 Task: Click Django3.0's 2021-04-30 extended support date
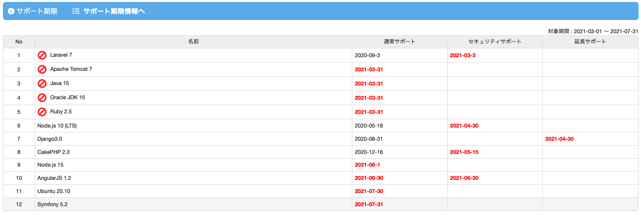[x=559, y=139]
